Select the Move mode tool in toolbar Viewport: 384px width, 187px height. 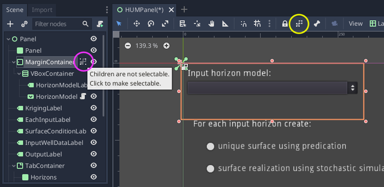tap(136, 24)
